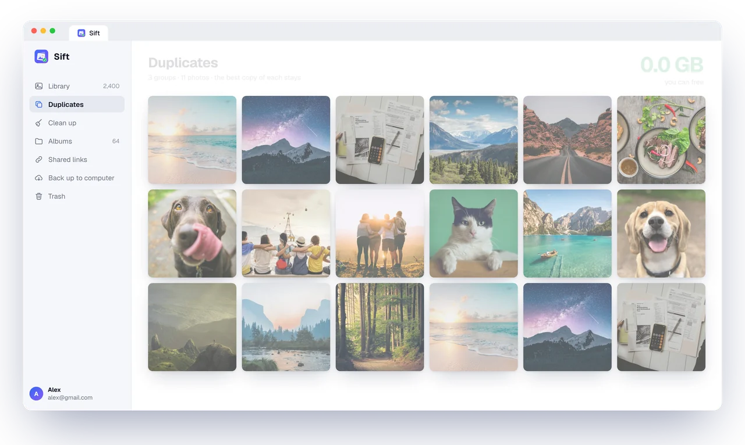The width and height of the screenshot is (745, 445).
Task: Open the Albums folder icon
Action: (x=39, y=141)
